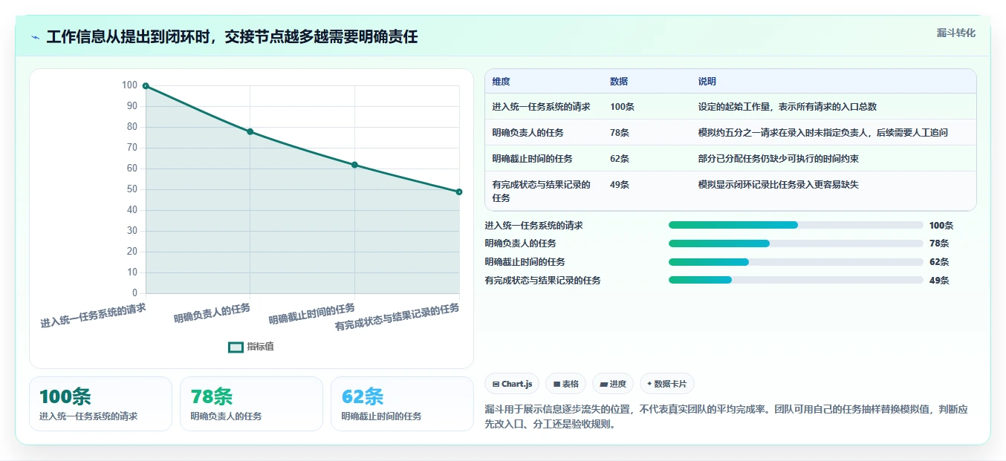This screenshot has width=1006, height=461.
Task: Click the 78条 data card
Action: [x=251, y=404]
